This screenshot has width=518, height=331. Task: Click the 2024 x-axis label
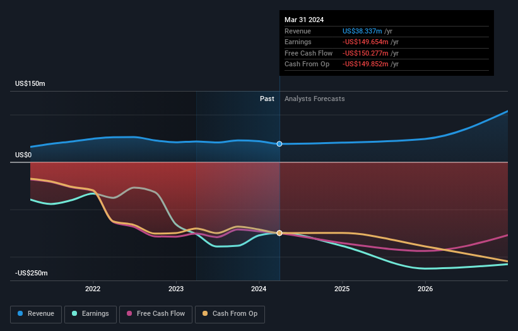click(259, 289)
